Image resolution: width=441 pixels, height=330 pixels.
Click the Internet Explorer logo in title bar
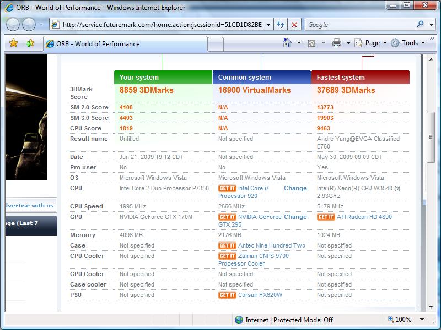(x=9, y=8)
